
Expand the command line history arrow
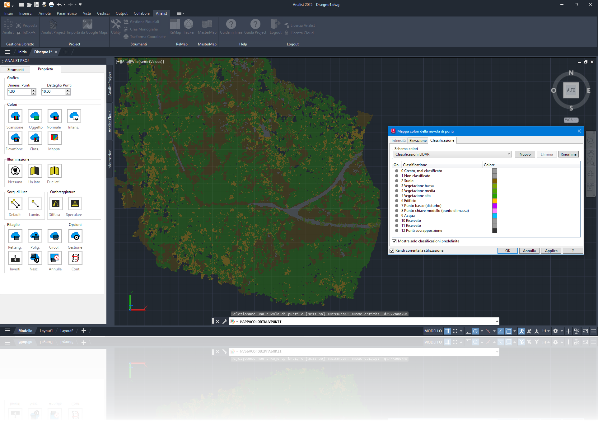(497, 321)
